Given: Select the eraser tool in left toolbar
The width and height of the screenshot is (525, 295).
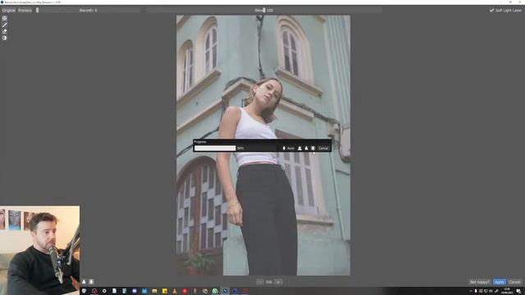Looking at the screenshot, I should click(4, 31).
